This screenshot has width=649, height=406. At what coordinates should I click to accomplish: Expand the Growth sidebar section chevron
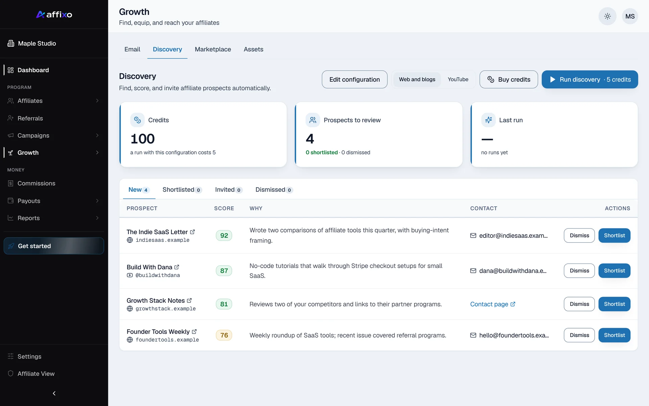tap(97, 153)
